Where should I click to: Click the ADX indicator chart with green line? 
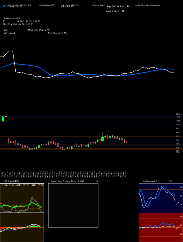(22, 198)
